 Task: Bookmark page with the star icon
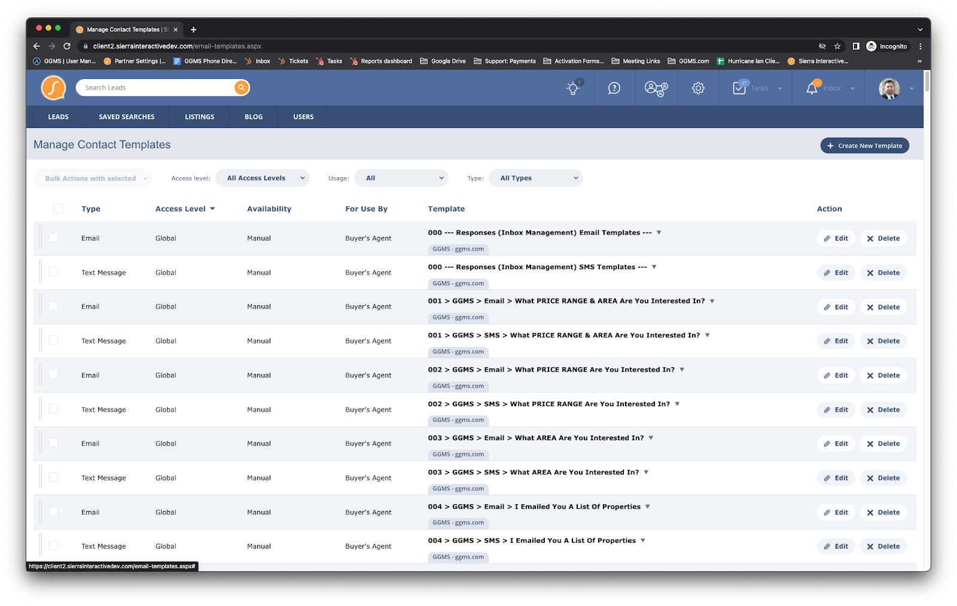click(837, 46)
